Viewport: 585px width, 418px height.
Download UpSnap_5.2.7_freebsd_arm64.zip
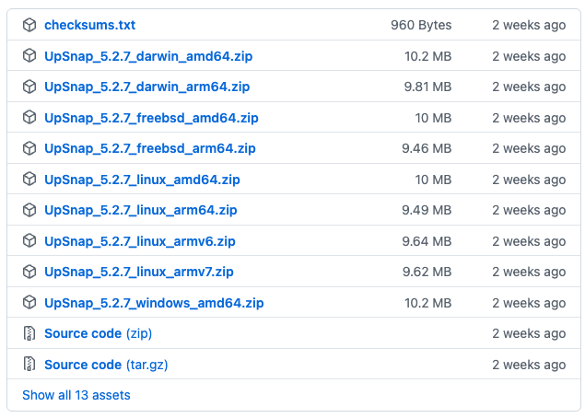point(150,148)
